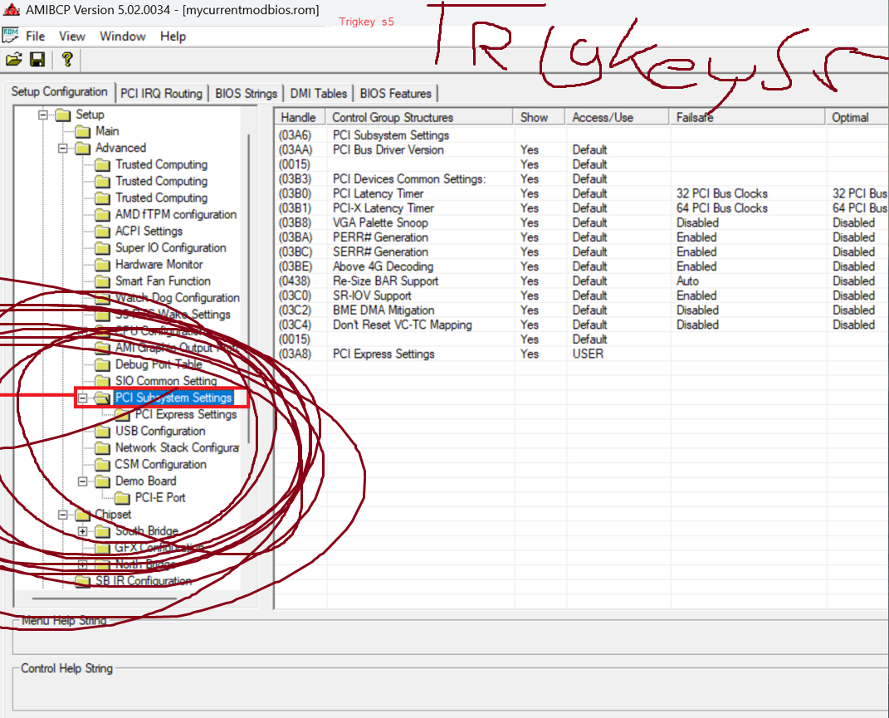The image size is (889, 718).
Task: Select the SIO Common Setting folder
Action: click(x=156, y=380)
